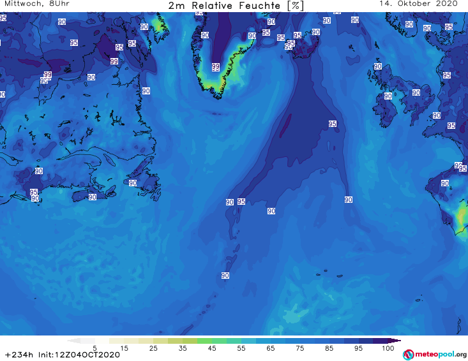Screen dimensions: 468x361
Task: Click the '95' contour label in mid-Atlantic west of Ireland
Action: [333, 124]
